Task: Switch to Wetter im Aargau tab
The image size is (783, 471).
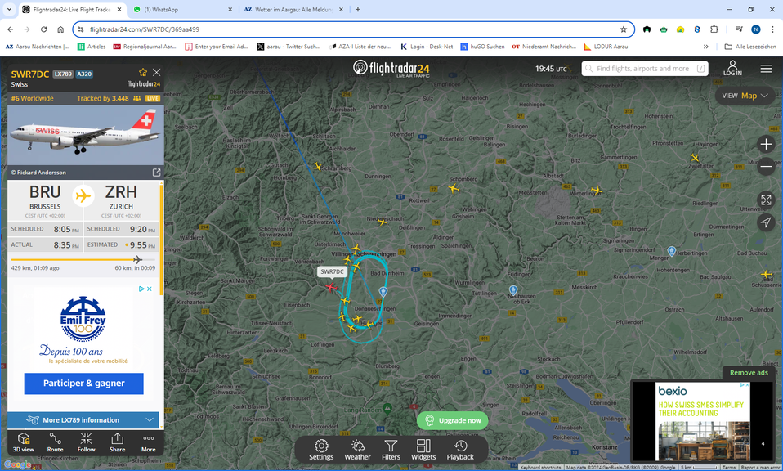Action: [x=294, y=10]
